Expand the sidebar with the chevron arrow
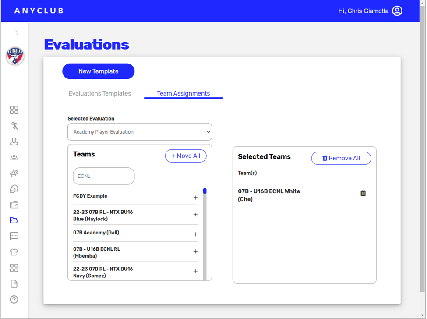Image resolution: width=427 pixels, height=319 pixels. (x=17, y=33)
